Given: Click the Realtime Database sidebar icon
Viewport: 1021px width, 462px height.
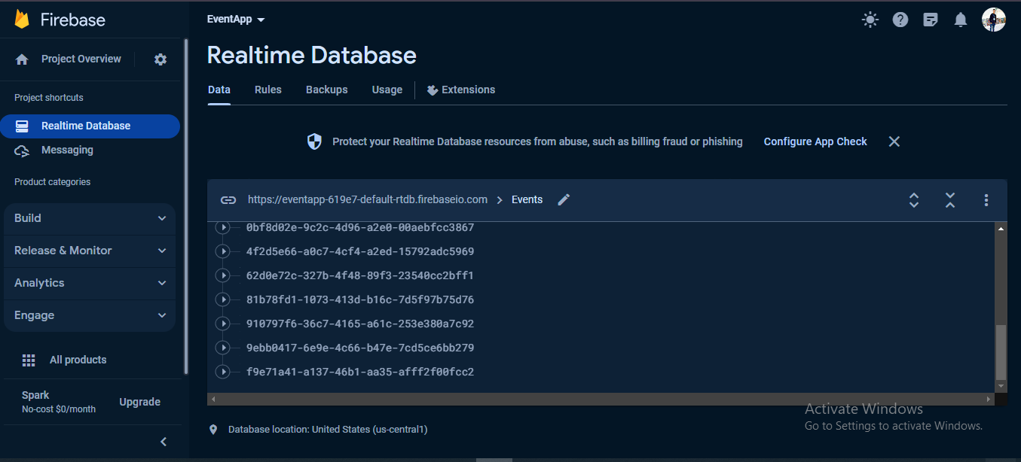Looking at the screenshot, I should tap(22, 126).
